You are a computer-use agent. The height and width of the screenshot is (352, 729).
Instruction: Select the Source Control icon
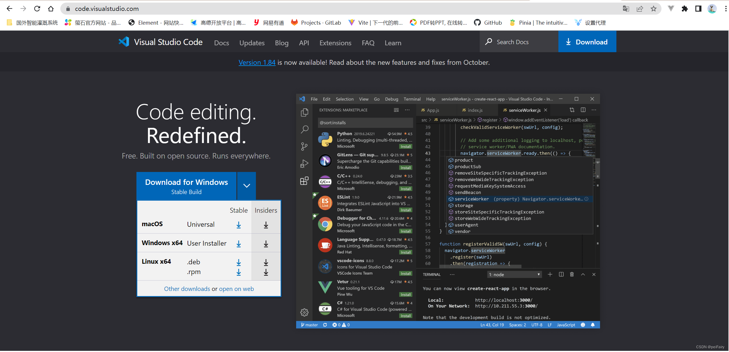click(304, 146)
